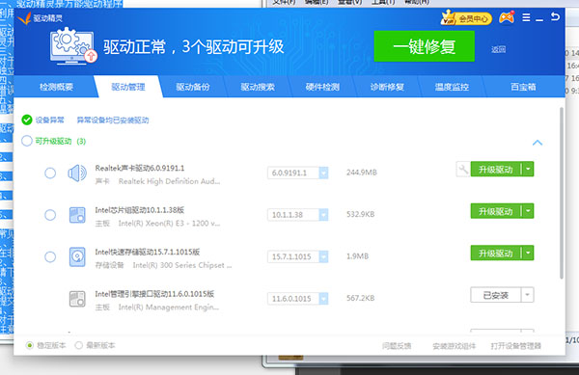Open the 问题反馈 link at bottom
The height and width of the screenshot is (375, 579).
[397, 346]
